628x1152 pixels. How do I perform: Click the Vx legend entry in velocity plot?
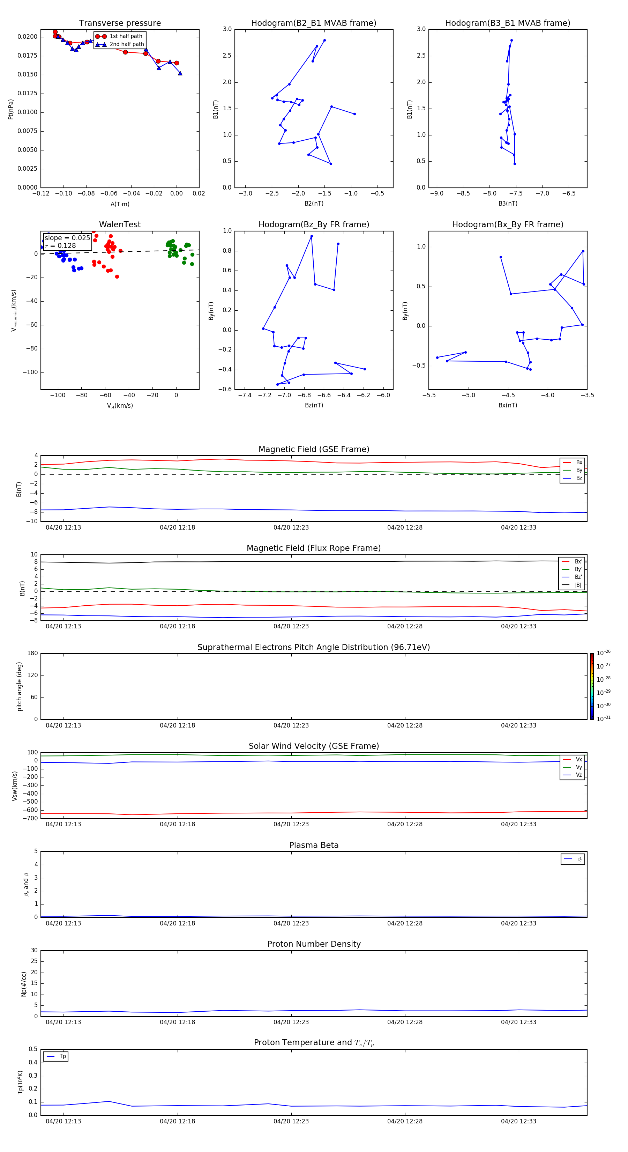coord(573,760)
